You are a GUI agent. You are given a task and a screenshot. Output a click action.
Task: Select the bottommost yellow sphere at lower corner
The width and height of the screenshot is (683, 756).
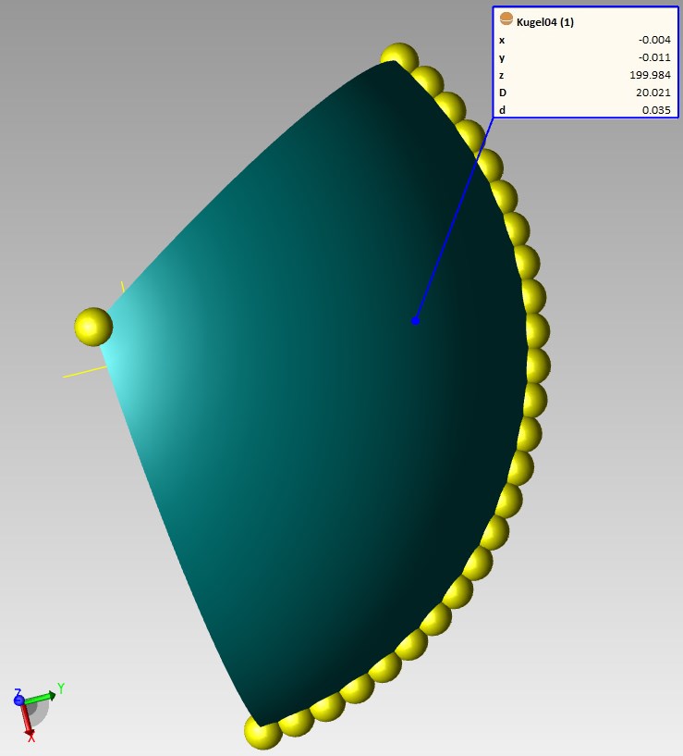(x=262, y=731)
